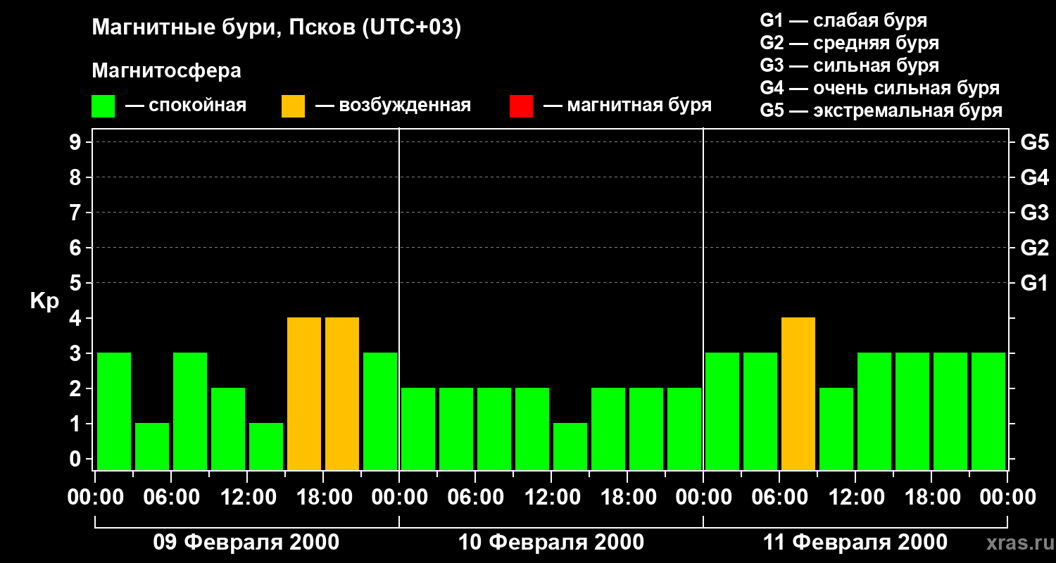This screenshot has height=563, width=1056.
Task: Click the 'G5 — экстремальная буря' legend line
Action: [x=881, y=110]
